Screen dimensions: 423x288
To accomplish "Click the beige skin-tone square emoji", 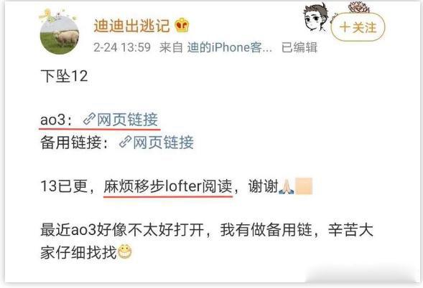I will [x=304, y=186].
